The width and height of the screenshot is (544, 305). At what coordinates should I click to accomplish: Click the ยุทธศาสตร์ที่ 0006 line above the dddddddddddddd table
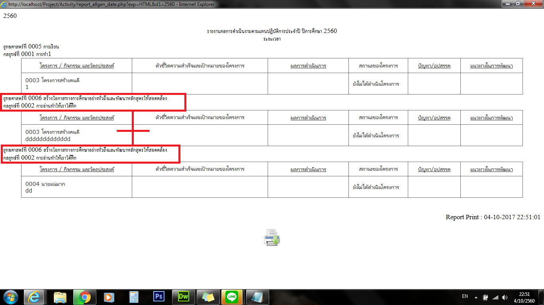(85, 98)
